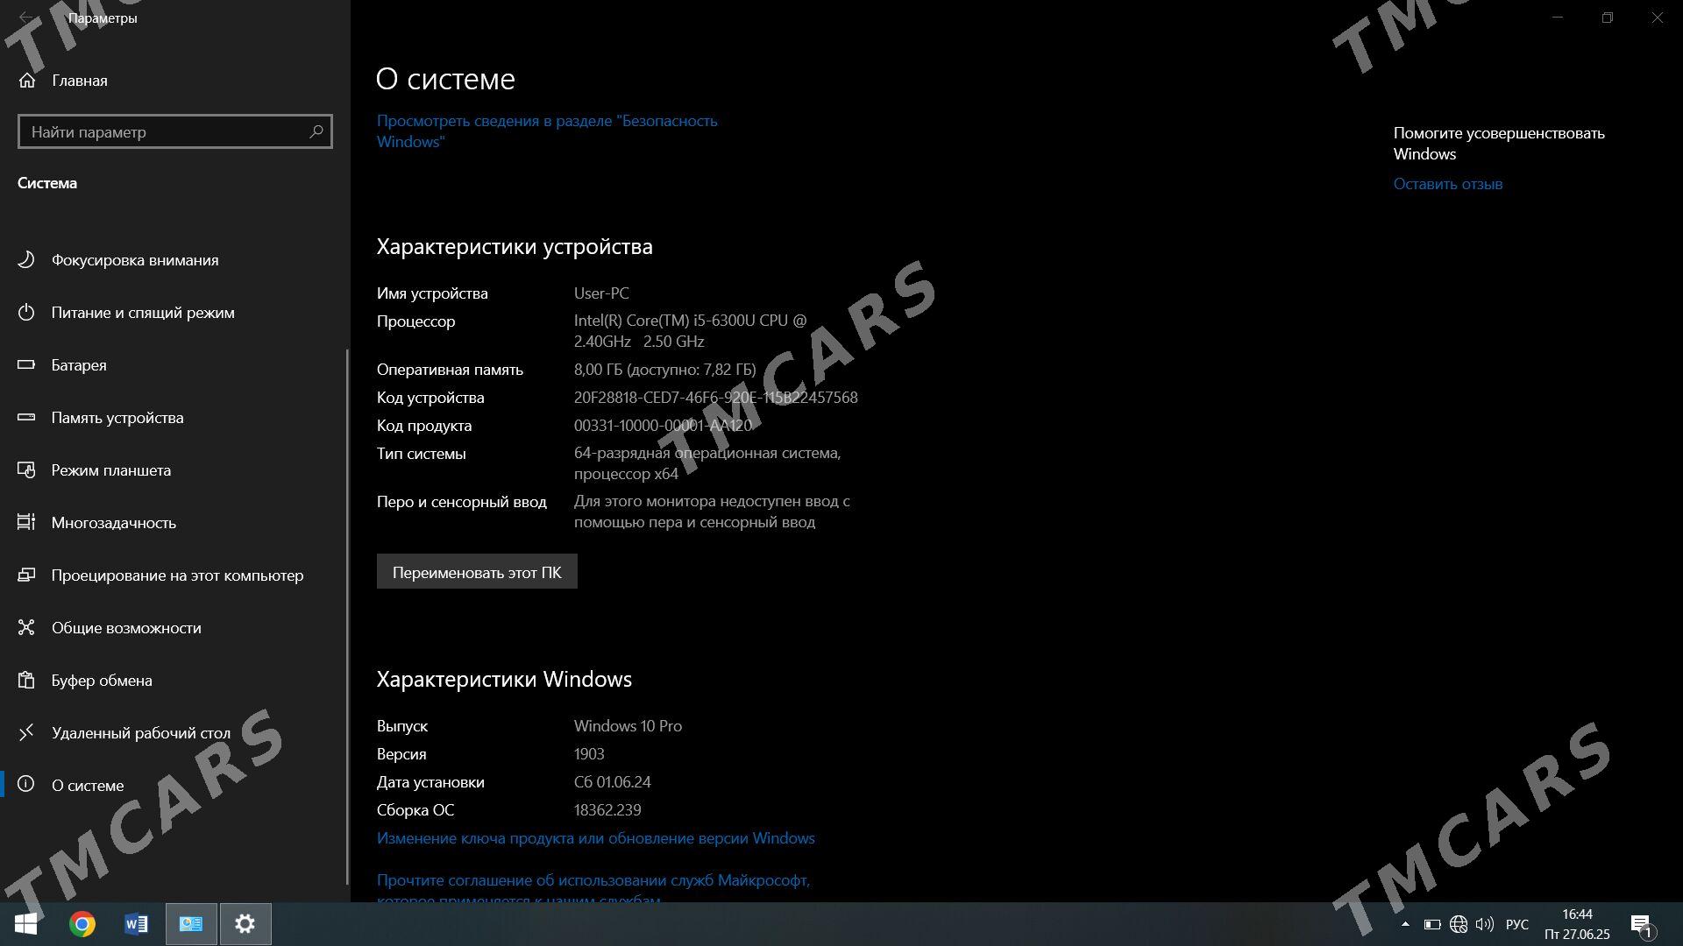Open the Microsoft services agreement link
Screen dimensions: 1683x946
593,889
